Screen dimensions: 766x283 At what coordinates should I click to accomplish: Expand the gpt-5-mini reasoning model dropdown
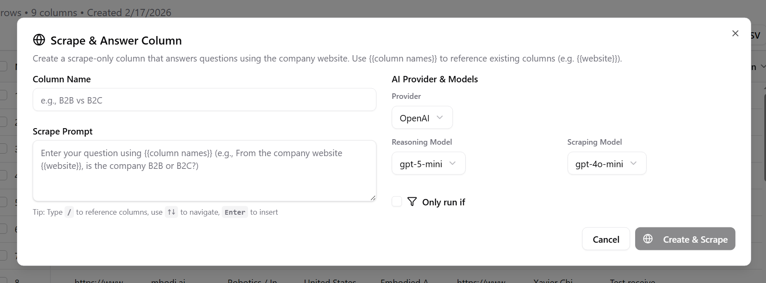coord(428,163)
